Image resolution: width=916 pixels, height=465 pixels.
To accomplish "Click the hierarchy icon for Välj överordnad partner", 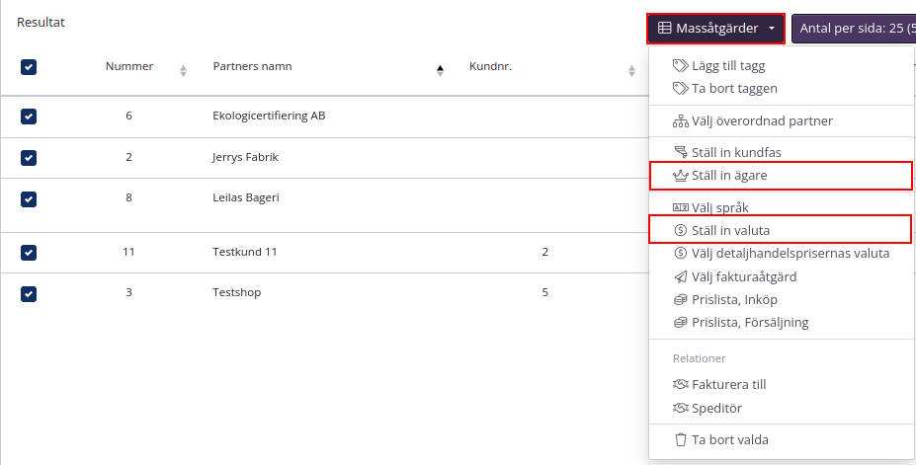I will (x=680, y=121).
